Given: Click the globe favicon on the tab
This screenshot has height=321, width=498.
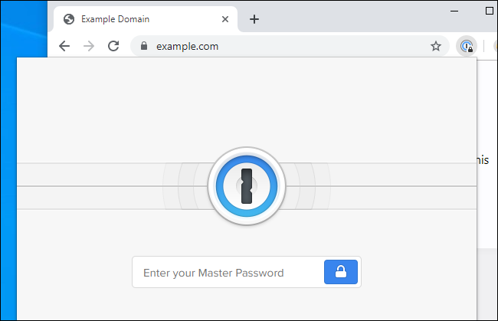Looking at the screenshot, I should tap(69, 19).
